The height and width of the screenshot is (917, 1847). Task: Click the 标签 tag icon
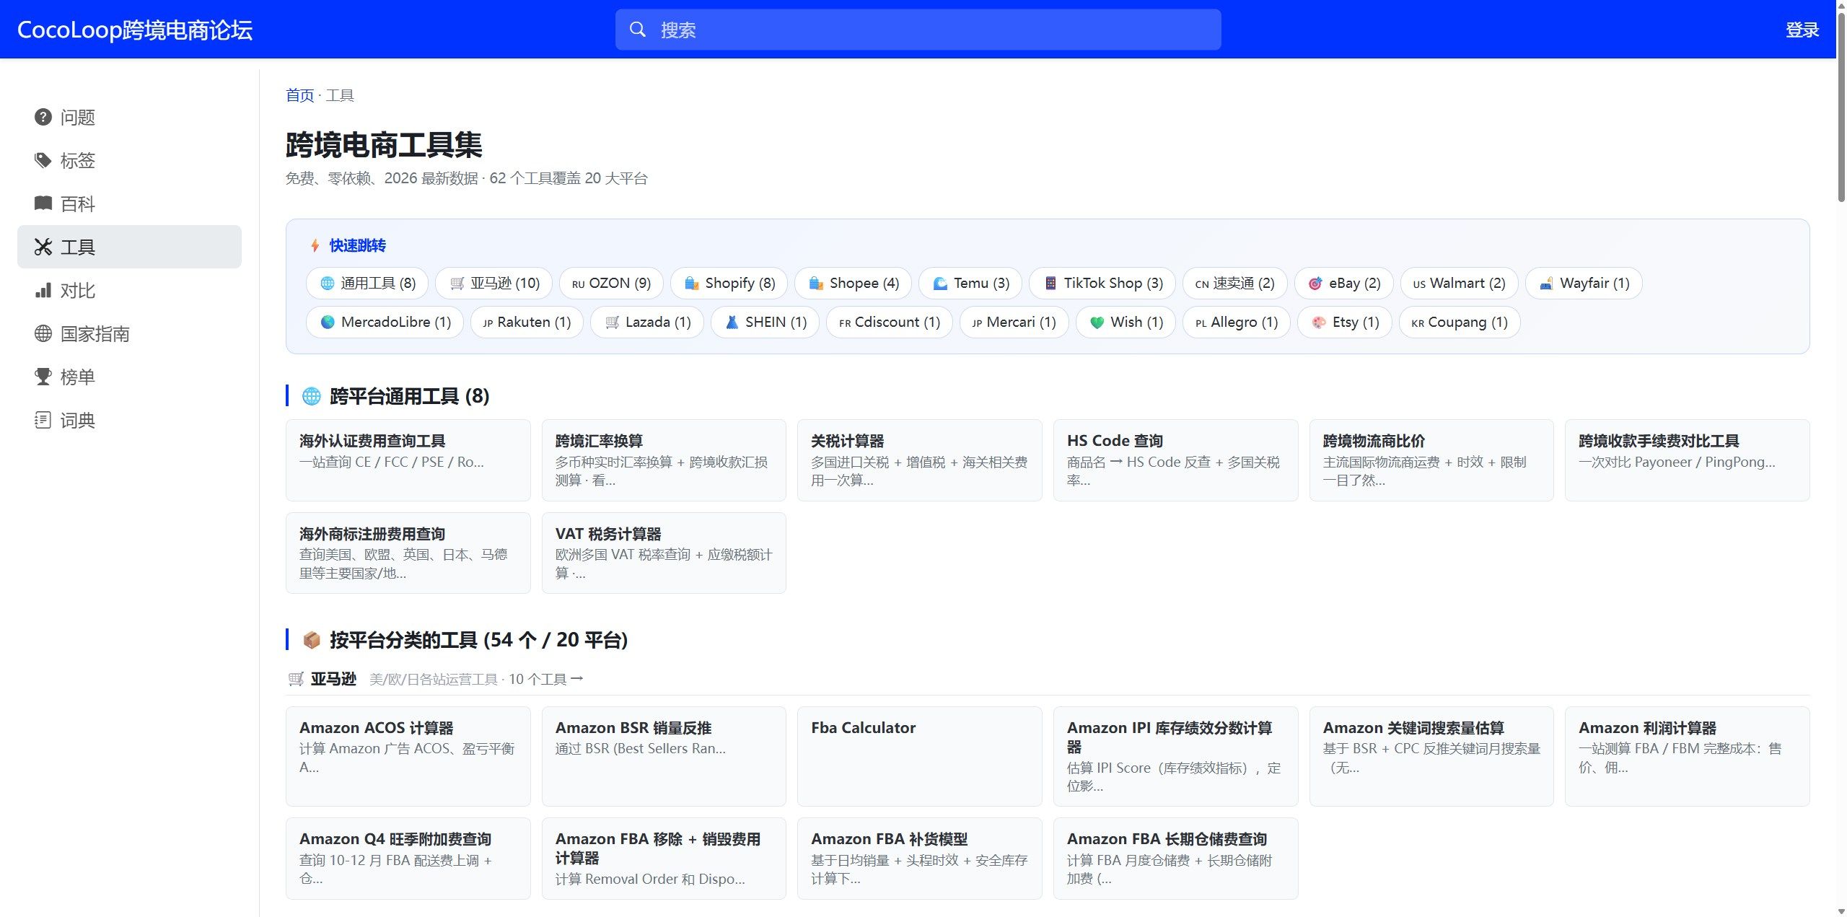coord(43,160)
